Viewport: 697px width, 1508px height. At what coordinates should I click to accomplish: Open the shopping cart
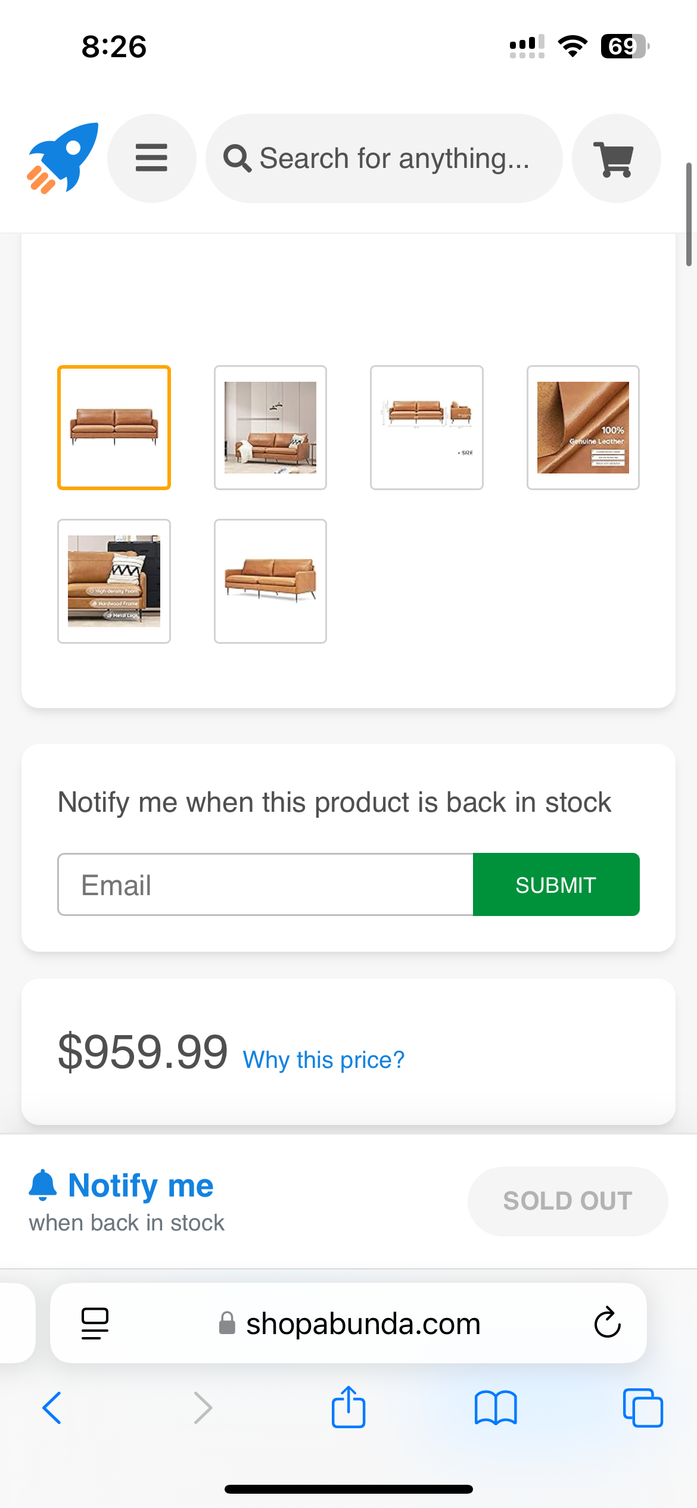click(615, 158)
